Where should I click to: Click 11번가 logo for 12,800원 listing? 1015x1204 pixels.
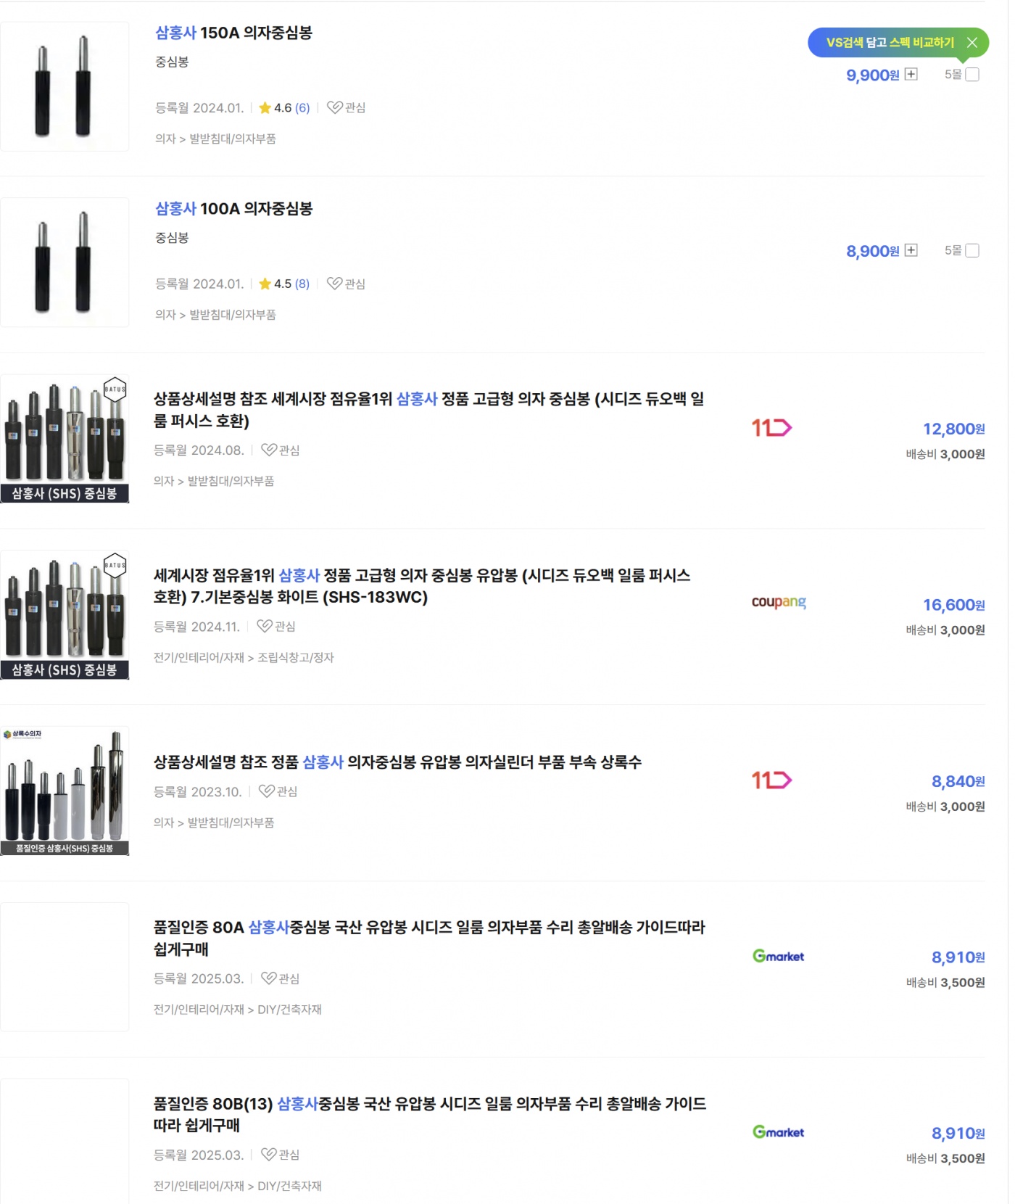(x=771, y=428)
